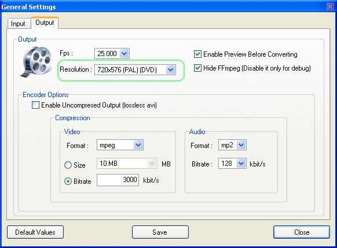This screenshot has height=248, width=337.
Task: Click the Default Values button
Action: pos(35,232)
